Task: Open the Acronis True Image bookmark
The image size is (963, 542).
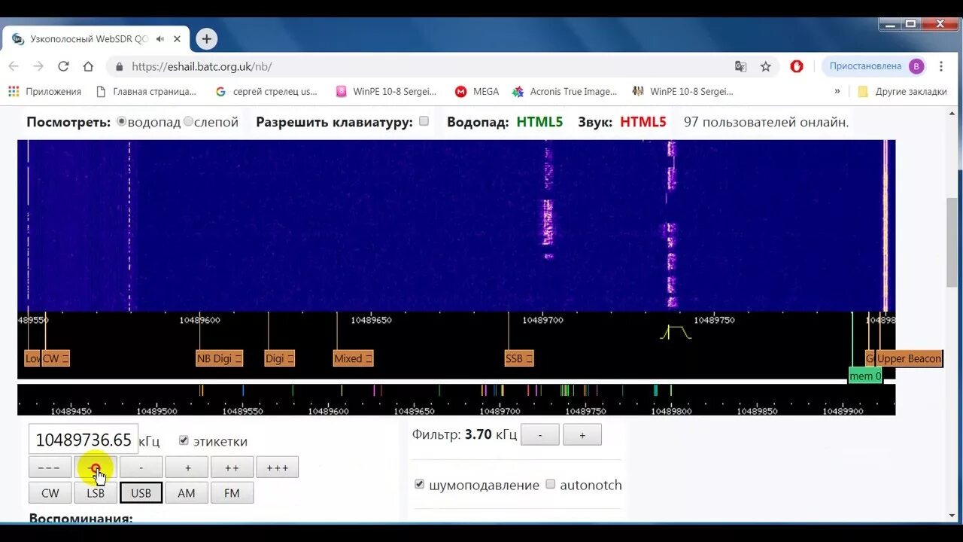Action: pyautogui.click(x=564, y=91)
